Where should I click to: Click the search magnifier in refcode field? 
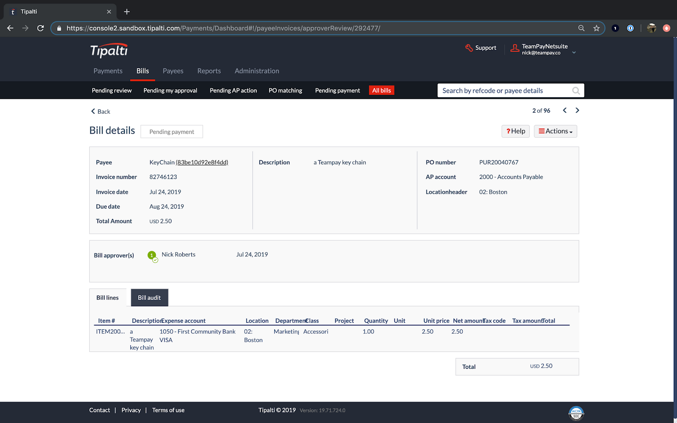pyautogui.click(x=576, y=91)
